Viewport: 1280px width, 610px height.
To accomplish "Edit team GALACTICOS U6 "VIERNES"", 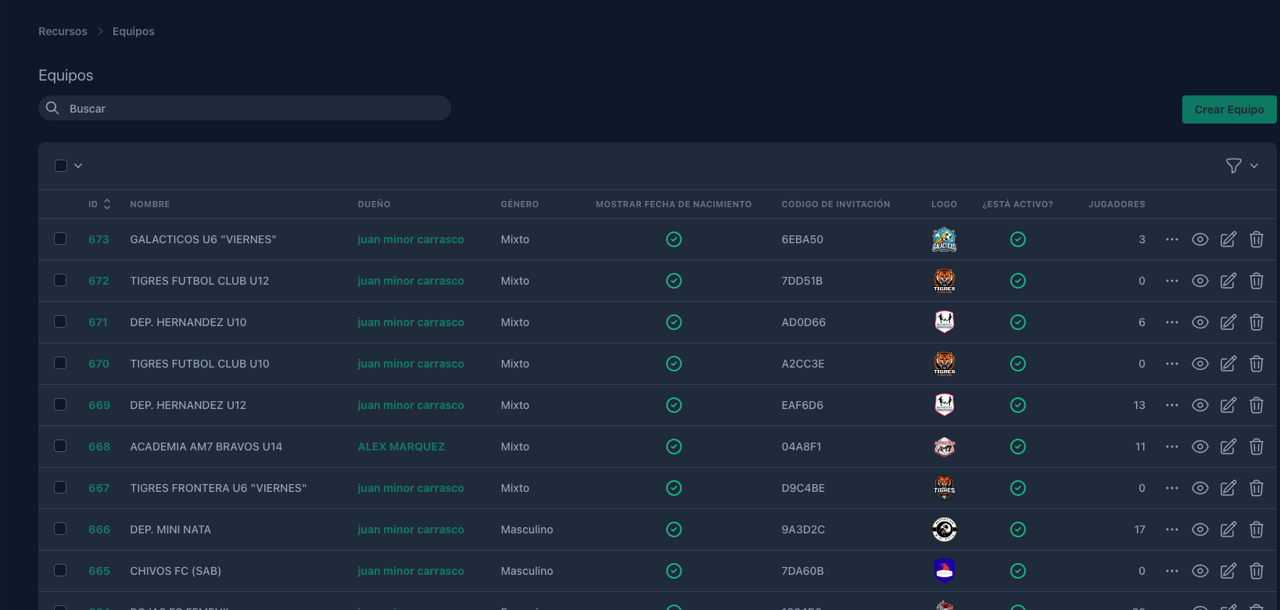I will (1228, 239).
